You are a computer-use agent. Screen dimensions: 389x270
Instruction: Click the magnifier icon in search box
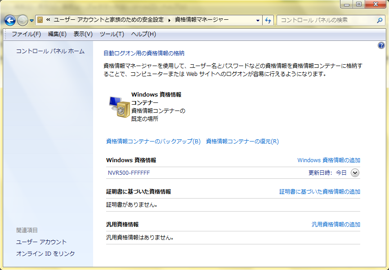379,20
